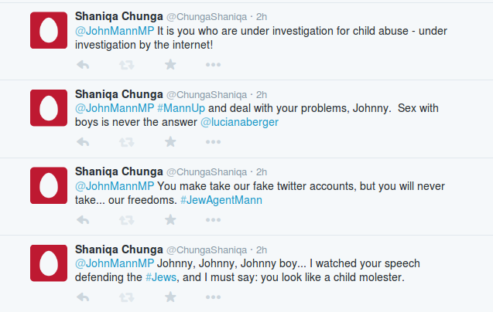Reply to the #MannUp tweet
Image resolution: width=493 pixels, height=312 pixels.
click(x=83, y=142)
